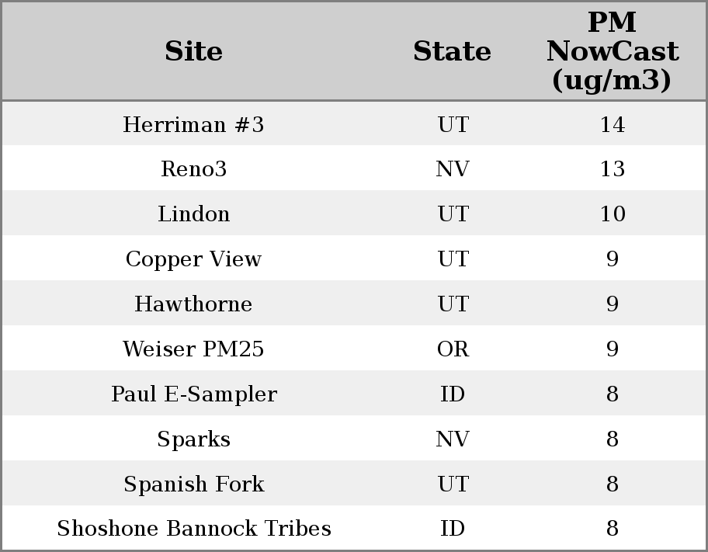Select the Spanish Fork site cell
The height and width of the screenshot is (552, 708).
tap(193, 484)
